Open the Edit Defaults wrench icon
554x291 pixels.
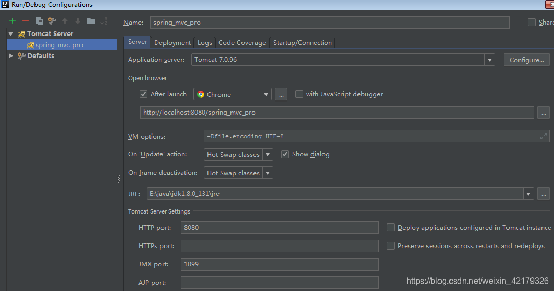tap(52, 21)
